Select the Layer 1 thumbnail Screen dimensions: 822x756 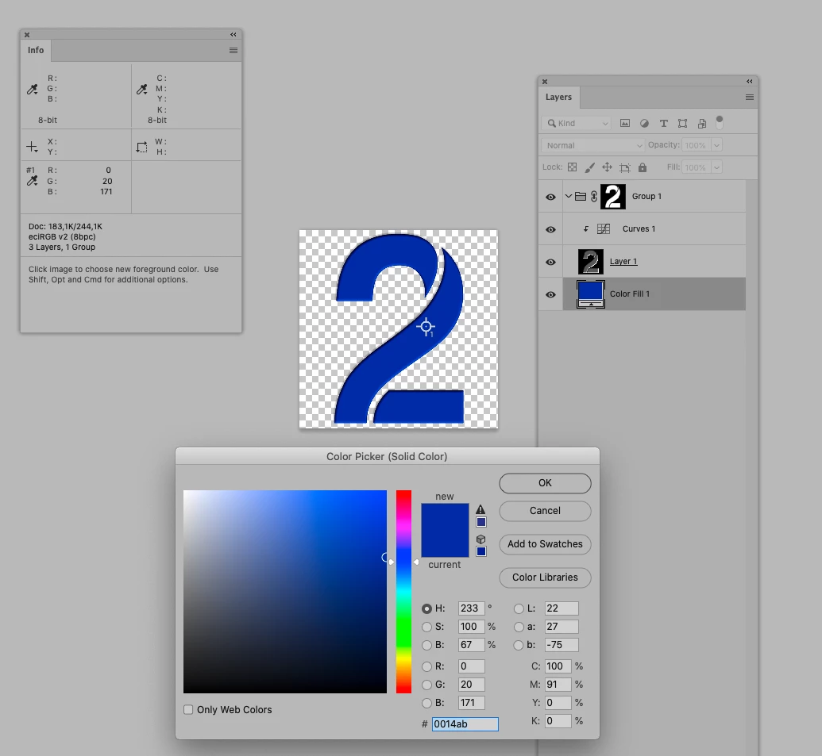(x=591, y=262)
